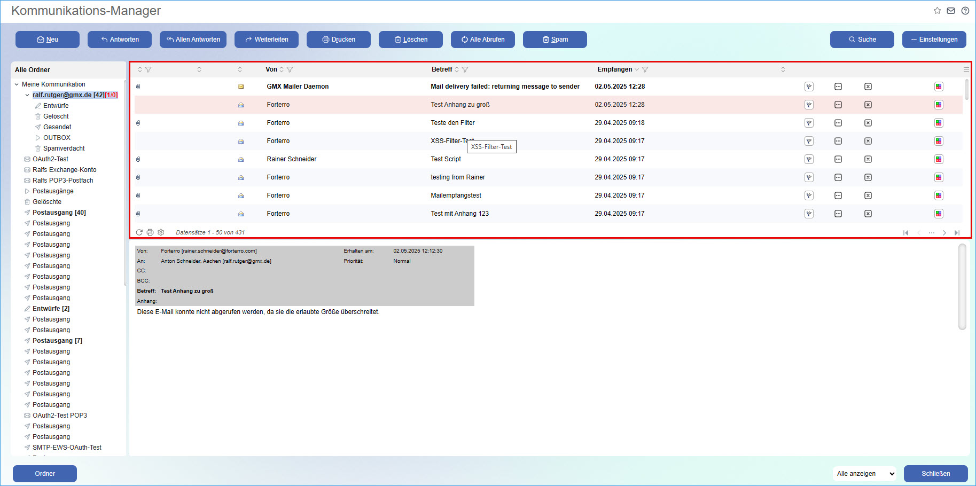The image size is (976, 486).
Task: Click the 'Weiterleiten' button
Action: 266,39
